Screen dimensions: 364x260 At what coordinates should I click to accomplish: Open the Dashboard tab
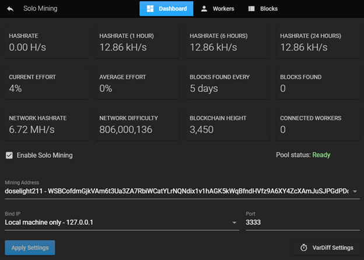(166, 9)
